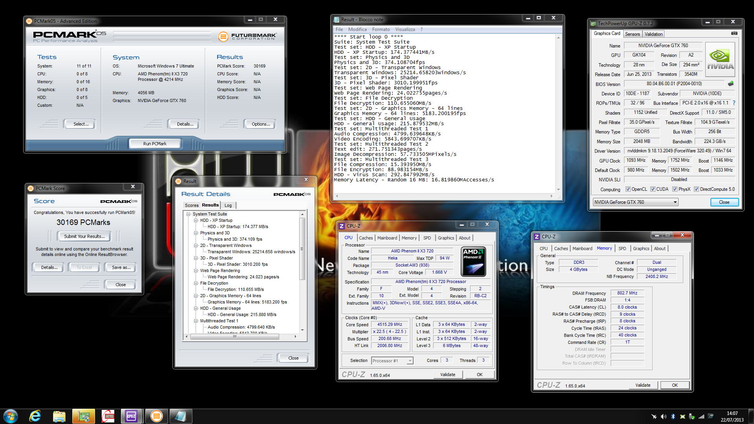Click the Futuremark Corporation logo
Image resolution: width=754 pixels, height=424 pixels.
pyautogui.click(x=247, y=37)
